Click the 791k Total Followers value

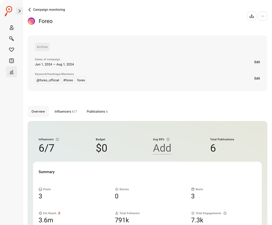click(x=122, y=220)
